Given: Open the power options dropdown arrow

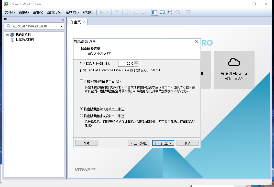Looking at the screenshot, I should pos(107,12).
